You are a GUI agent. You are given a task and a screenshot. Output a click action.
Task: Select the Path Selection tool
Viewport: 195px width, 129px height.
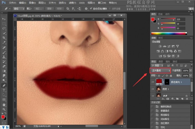(4, 95)
